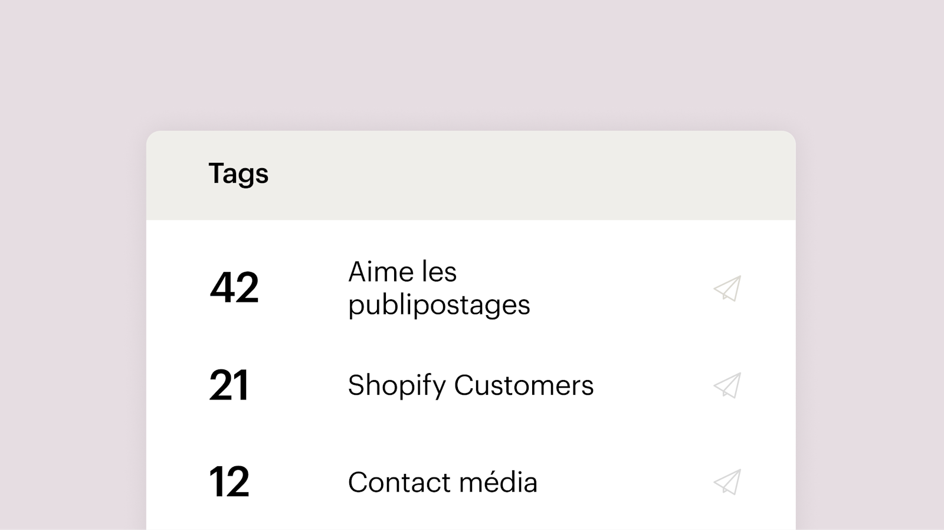The image size is (944, 530).
Task: Click the Tags heading
Action: (238, 174)
